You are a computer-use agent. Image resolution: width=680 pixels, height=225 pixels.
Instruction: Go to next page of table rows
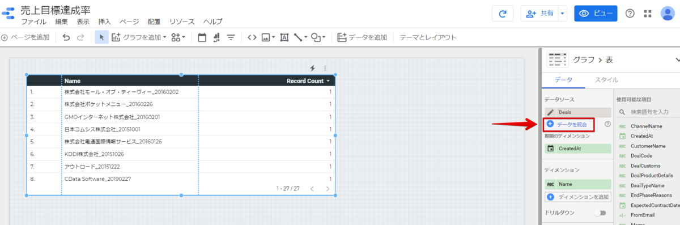[328, 188]
